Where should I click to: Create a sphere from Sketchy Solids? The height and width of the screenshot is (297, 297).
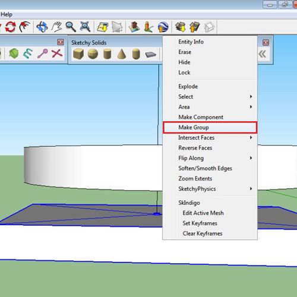point(93,54)
